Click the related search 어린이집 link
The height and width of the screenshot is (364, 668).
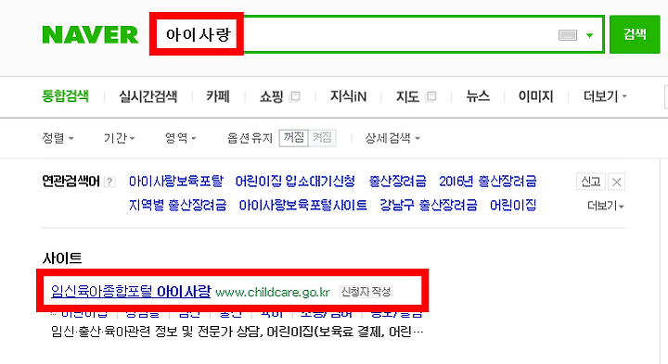coord(513,206)
